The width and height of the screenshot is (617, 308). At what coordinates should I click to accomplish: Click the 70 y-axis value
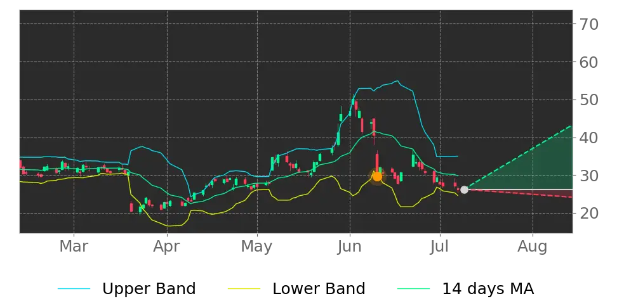tap(589, 24)
